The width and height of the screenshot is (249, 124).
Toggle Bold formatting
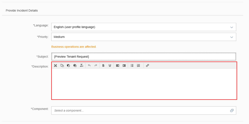tap(103, 66)
